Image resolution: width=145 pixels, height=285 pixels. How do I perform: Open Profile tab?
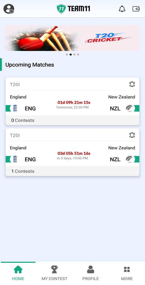click(x=90, y=273)
